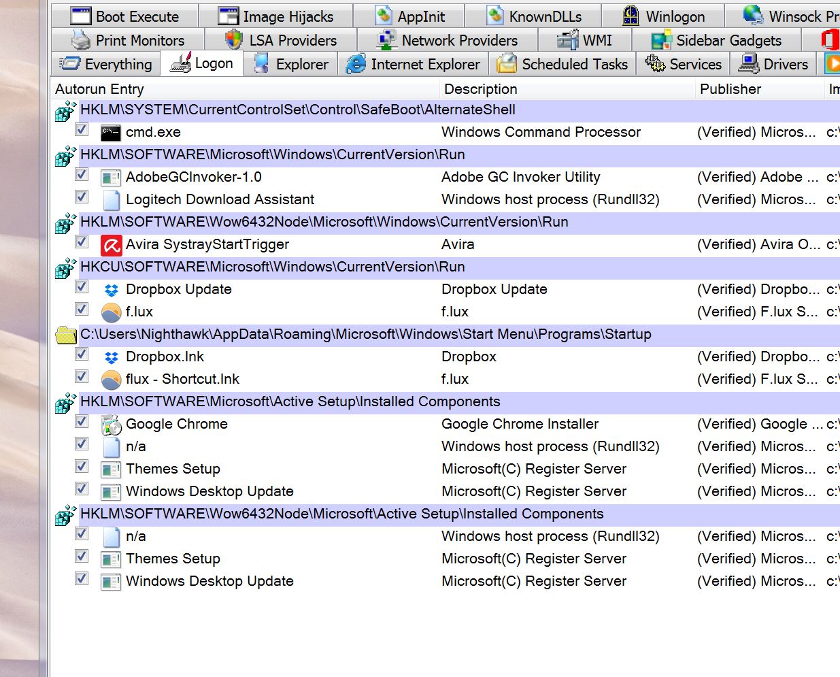This screenshot has width=840, height=677.
Task: Disable flux - Shortcut.lnk checkbox
Action: [82, 376]
